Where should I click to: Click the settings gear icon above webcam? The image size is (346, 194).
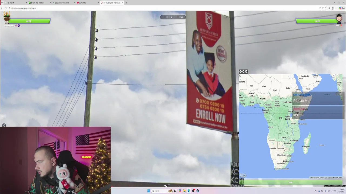pos(4,126)
